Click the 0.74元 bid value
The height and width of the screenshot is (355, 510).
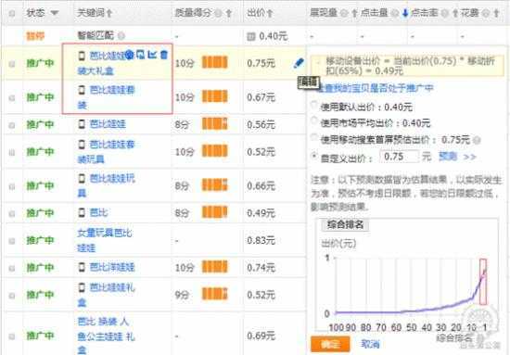(x=261, y=268)
